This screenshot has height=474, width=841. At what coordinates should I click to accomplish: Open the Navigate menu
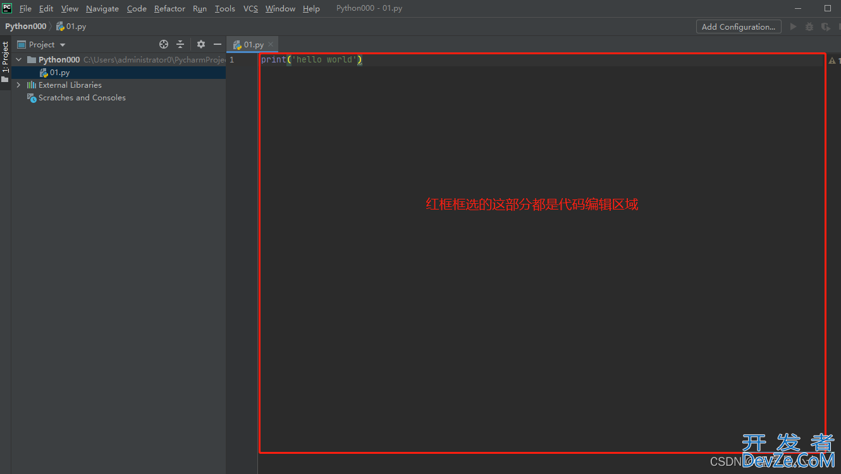[x=102, y=8]
